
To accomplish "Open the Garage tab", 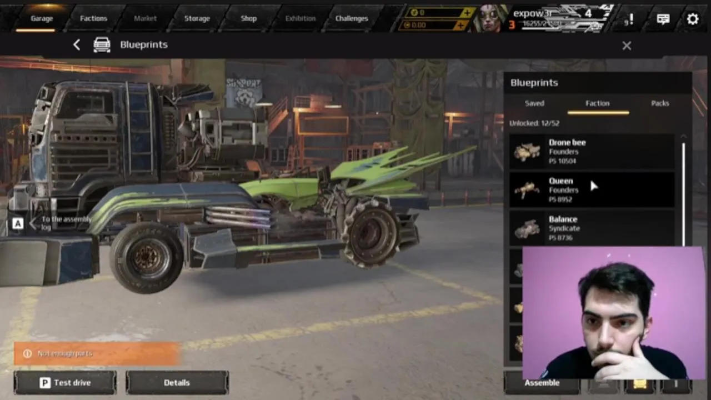I will (x=42, y=18).
